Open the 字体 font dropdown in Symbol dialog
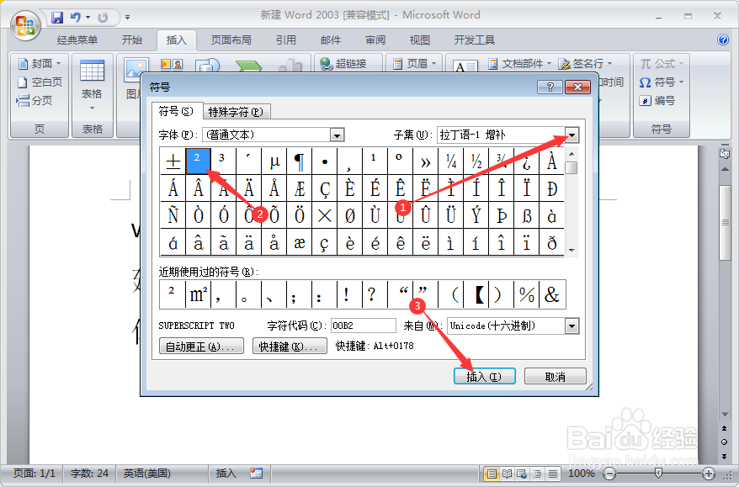This screenshot has width=739, height=487. point(337,134)
